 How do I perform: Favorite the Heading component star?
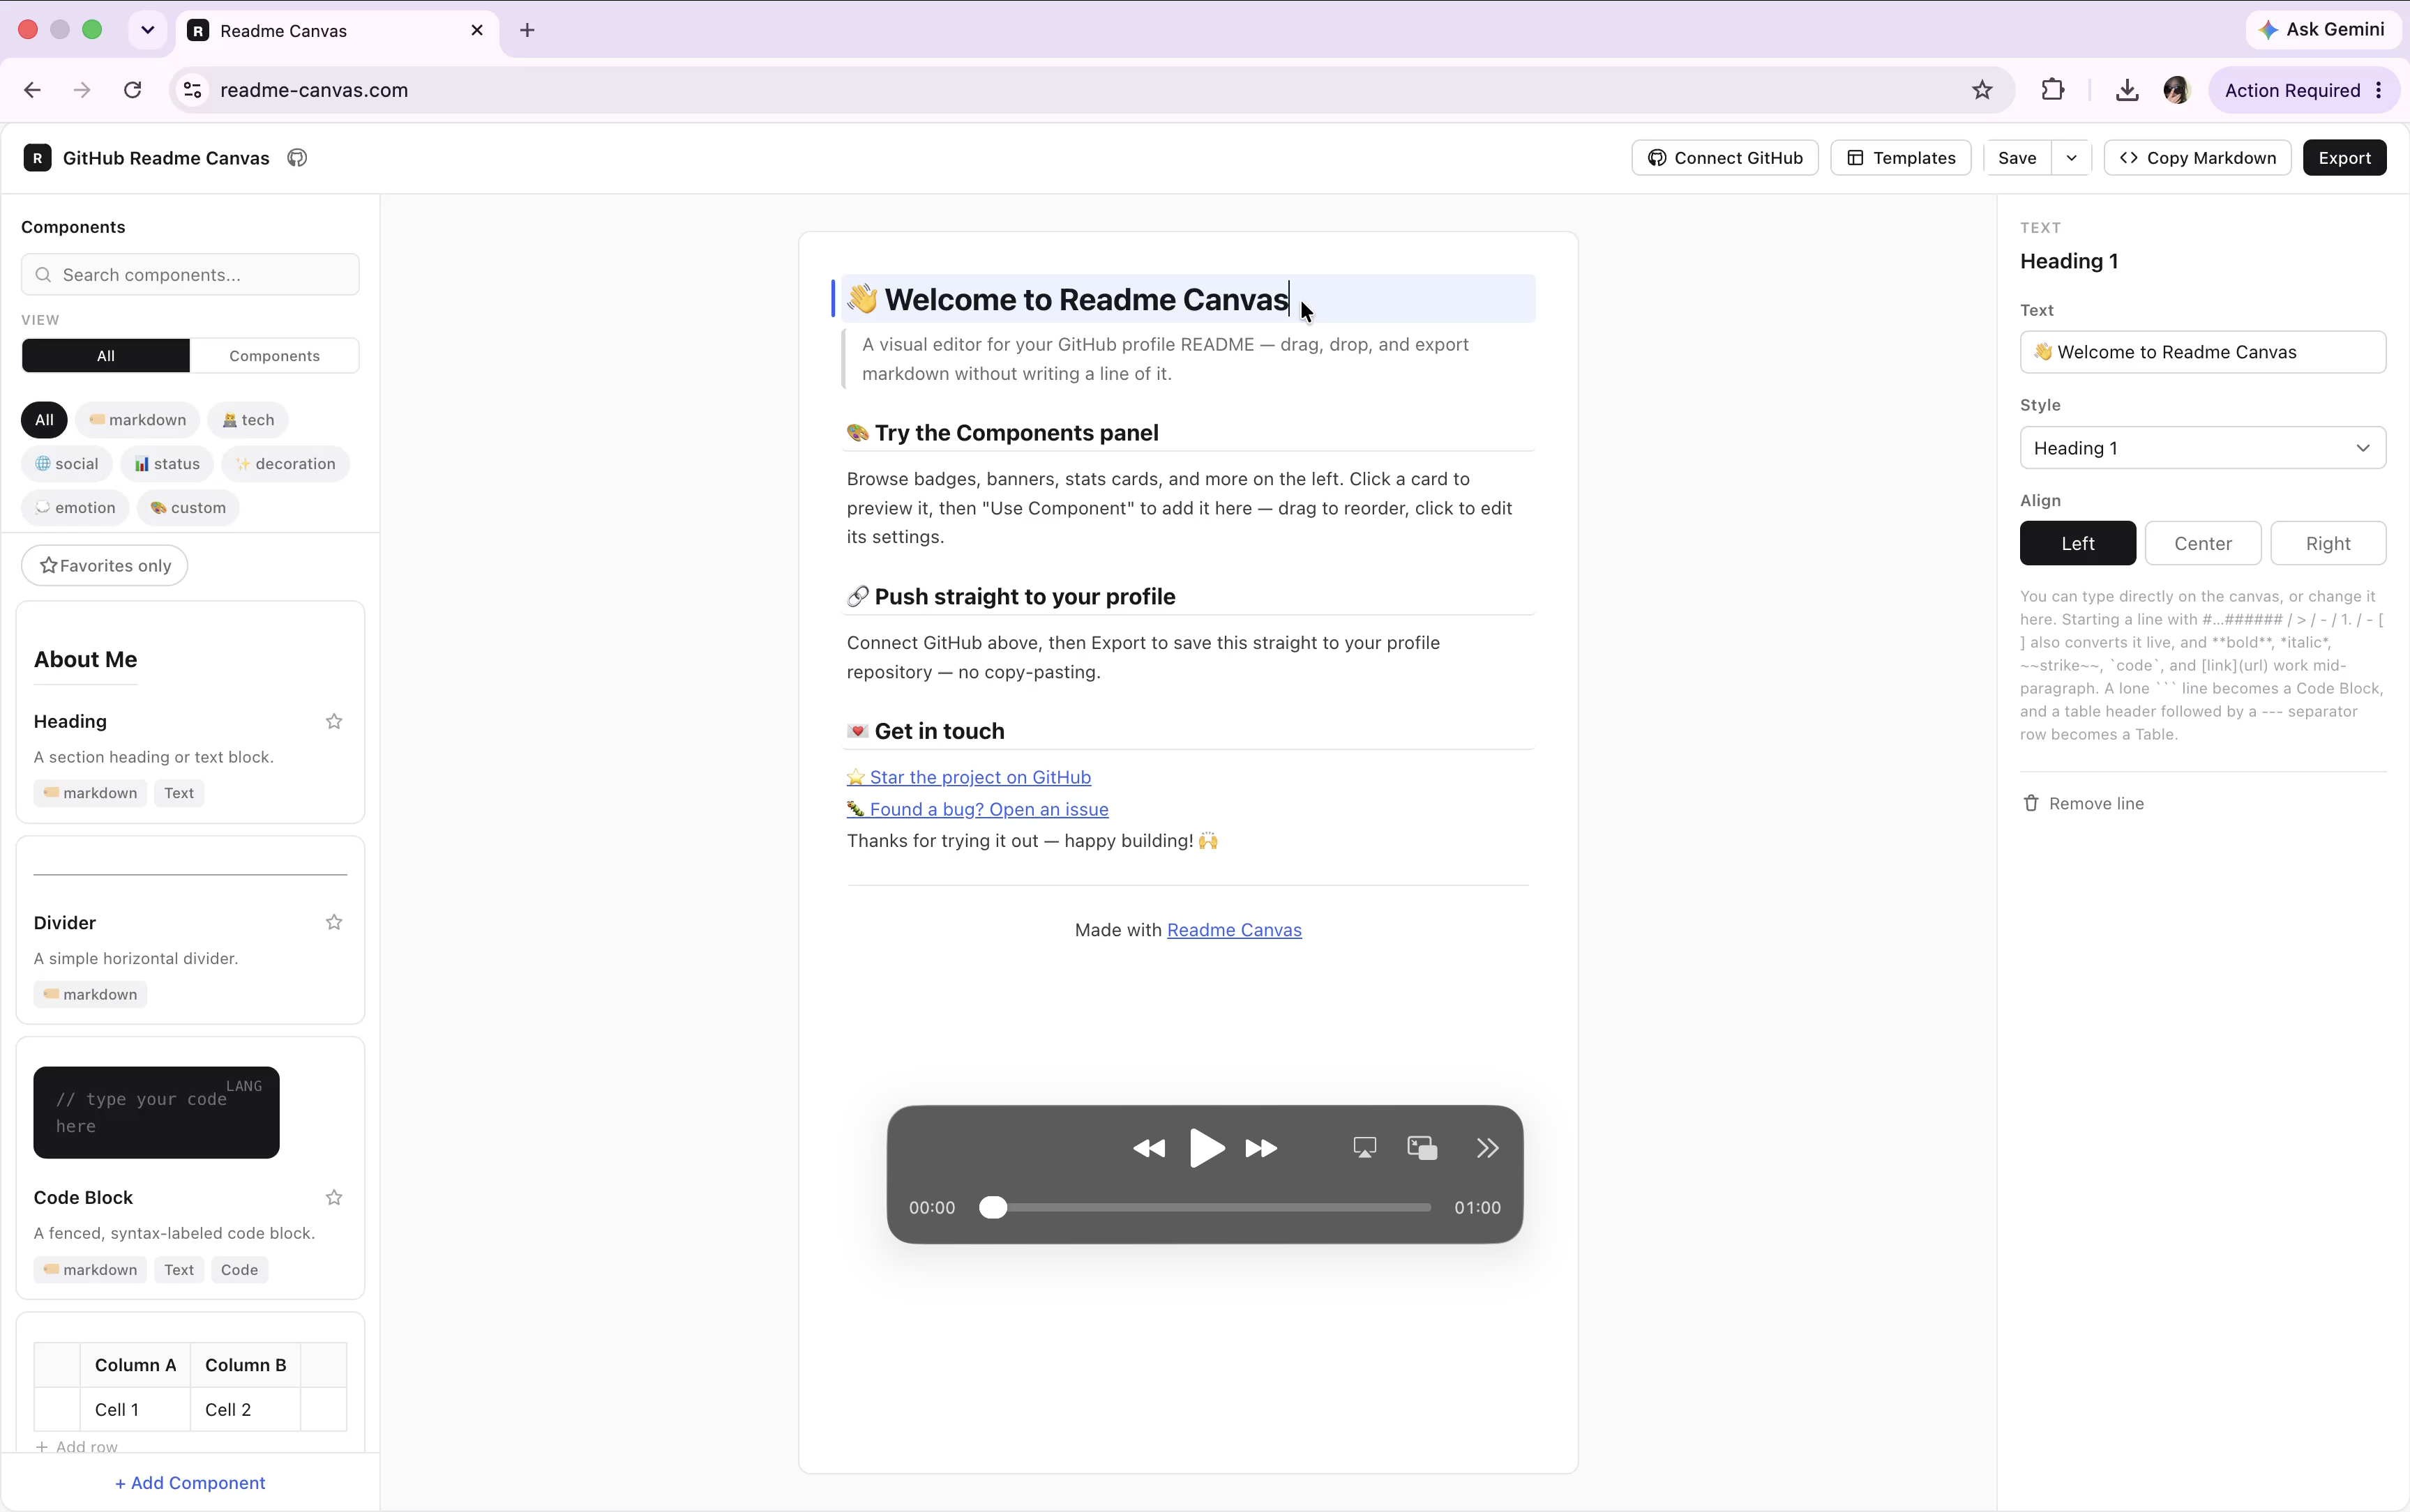[334, 722]
